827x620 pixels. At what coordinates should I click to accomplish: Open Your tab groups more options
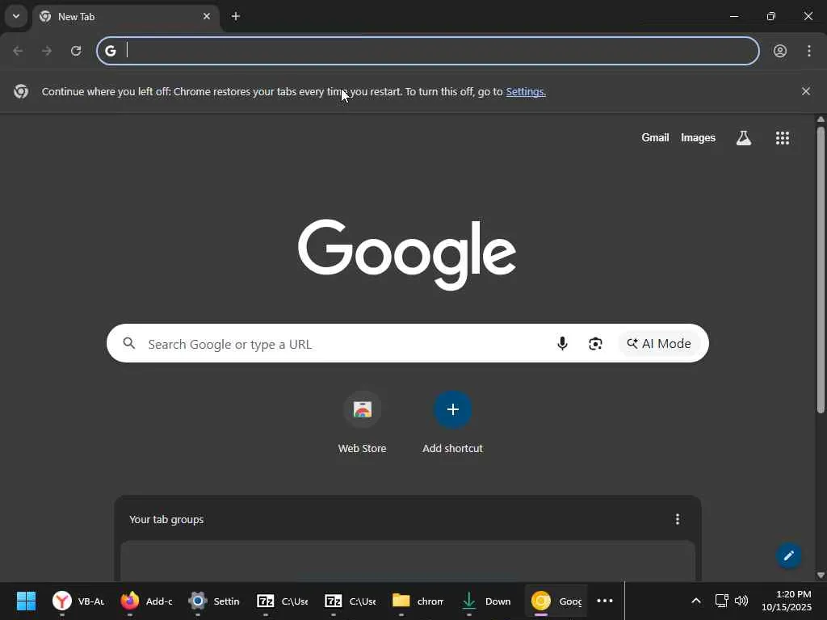[678, 519]
